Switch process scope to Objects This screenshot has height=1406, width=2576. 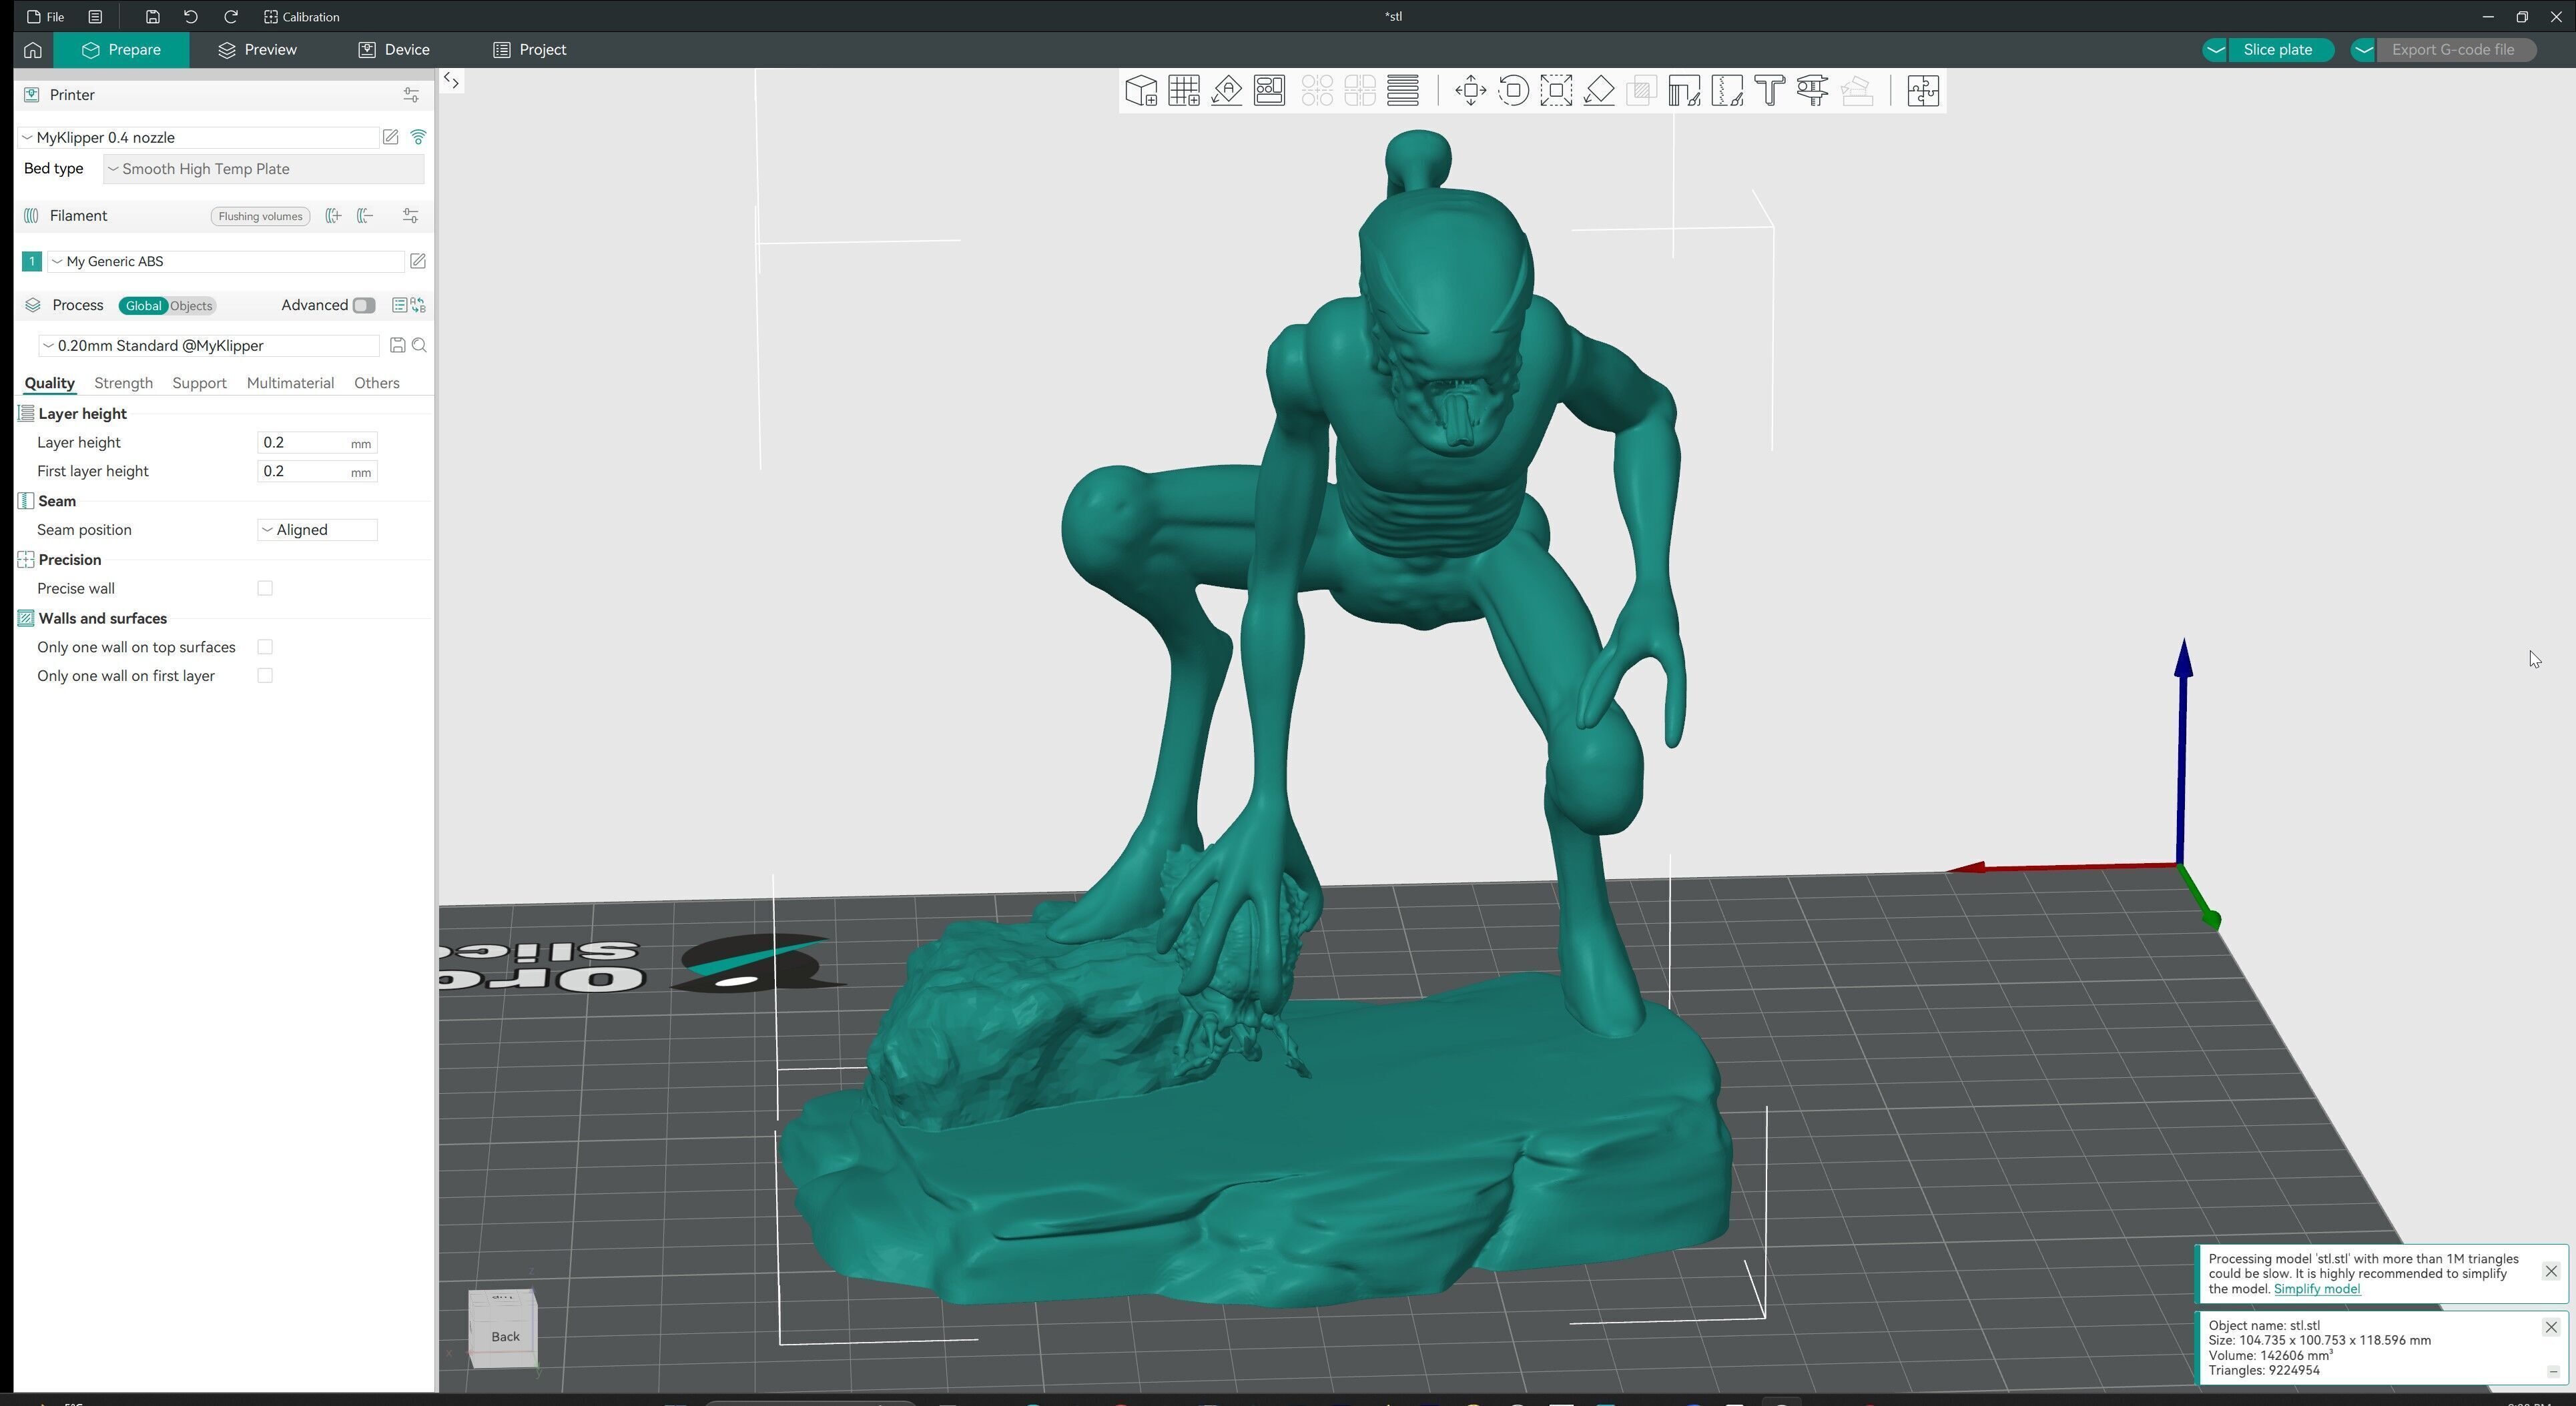(x=191, y=305)
